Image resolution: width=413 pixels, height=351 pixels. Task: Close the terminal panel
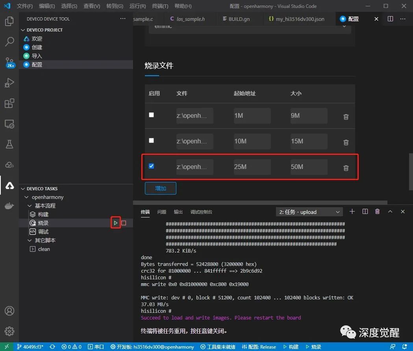pyautogui.click(x=403, y=211)
